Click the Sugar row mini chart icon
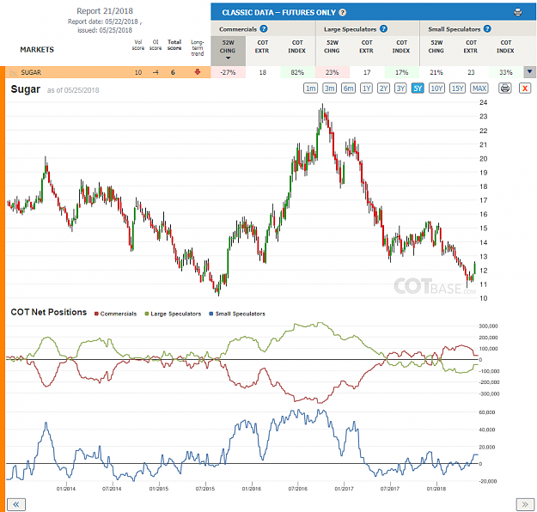537x512 pixels. [14, 72]
